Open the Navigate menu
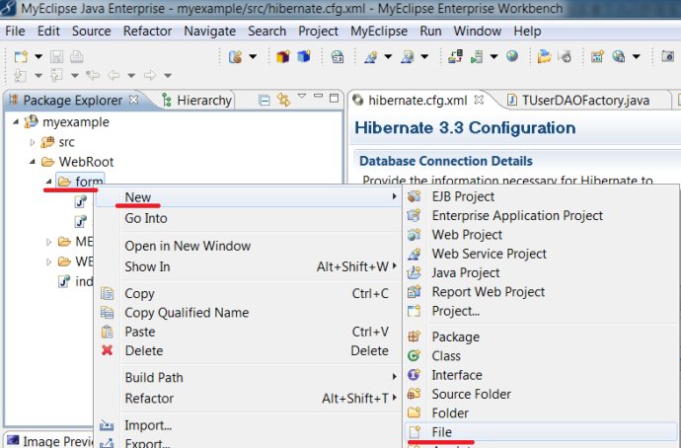The width and height of the screenshot is (681, 448). (x=210, y=32)
